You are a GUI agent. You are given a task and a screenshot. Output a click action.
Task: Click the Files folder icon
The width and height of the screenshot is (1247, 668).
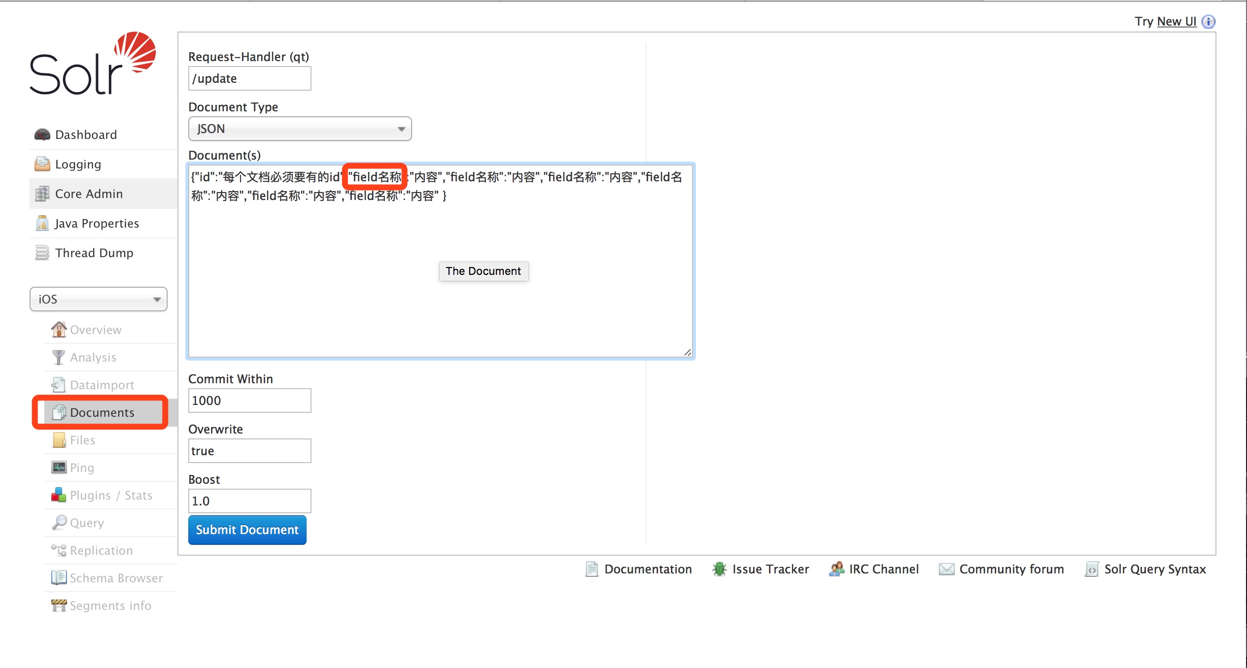pos(59,440)
